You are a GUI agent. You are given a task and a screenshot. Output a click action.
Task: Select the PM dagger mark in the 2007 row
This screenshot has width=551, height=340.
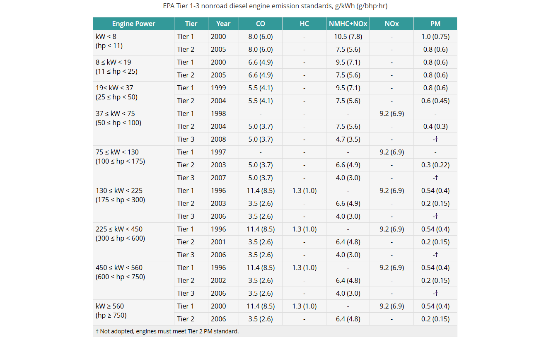coord(435,178)
